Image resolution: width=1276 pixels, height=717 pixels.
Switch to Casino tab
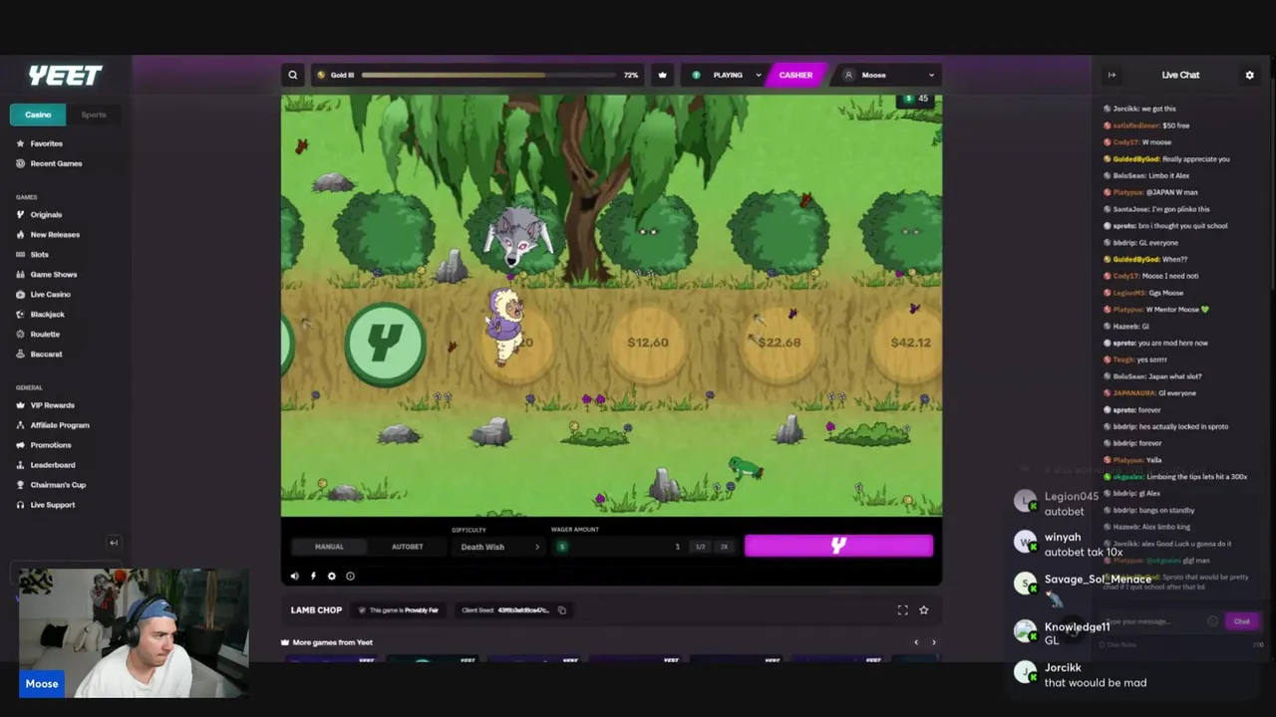(38, 115)
